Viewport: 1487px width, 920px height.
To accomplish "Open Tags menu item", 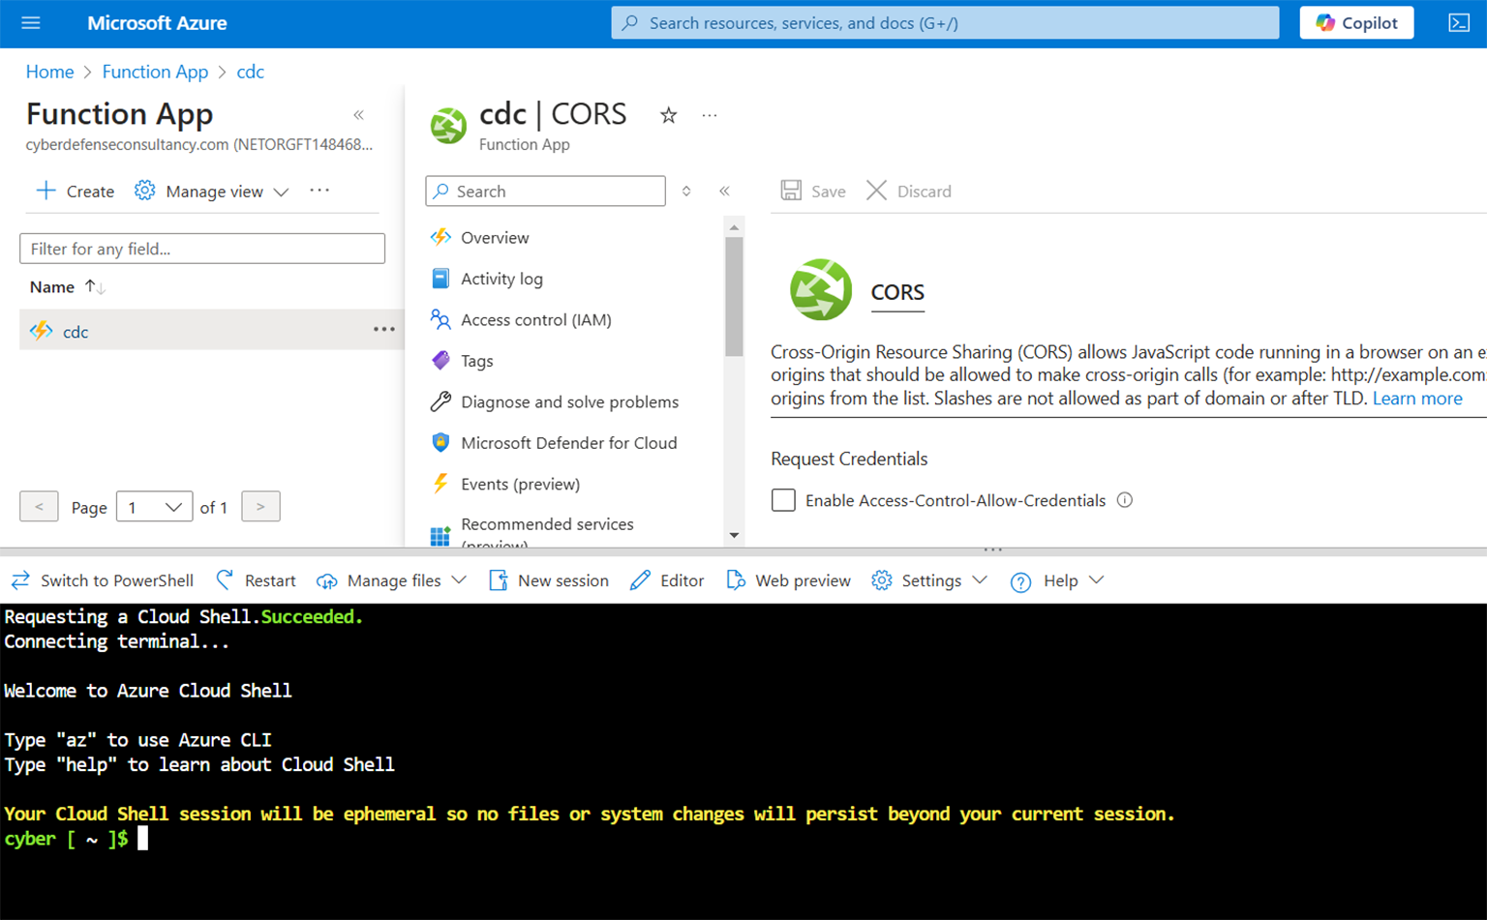I will pyautogui.click(x=476, y=361).
